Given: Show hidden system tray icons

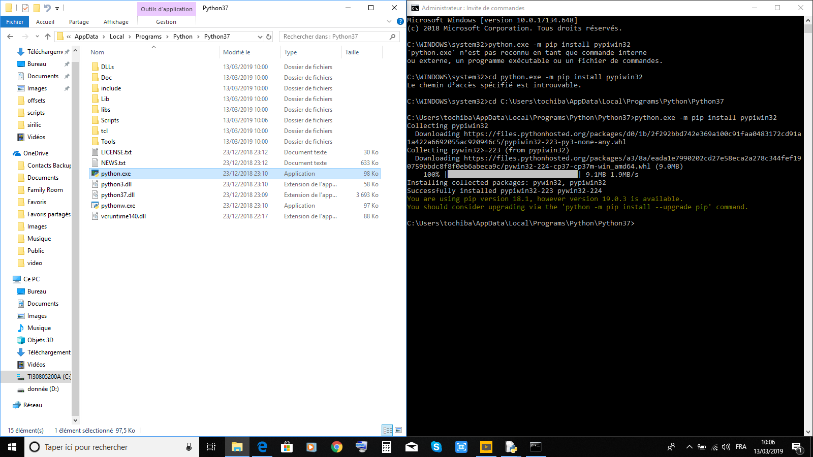Looking at the screenshot, I should tap(689, 447).
